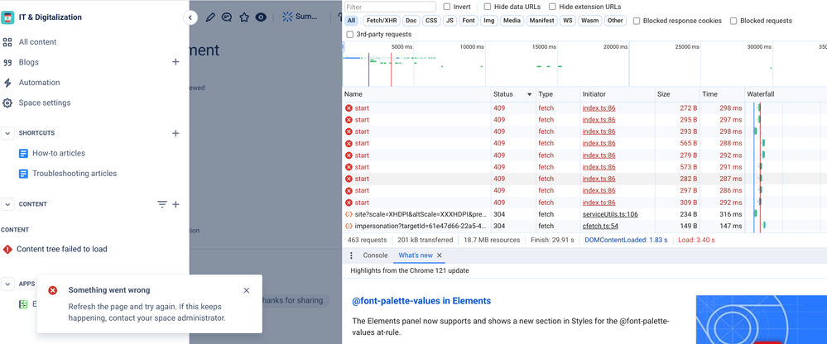Collapse the Shortcuts section chevron
Viewport: 827px width, 344px height.
coord(7,133)
